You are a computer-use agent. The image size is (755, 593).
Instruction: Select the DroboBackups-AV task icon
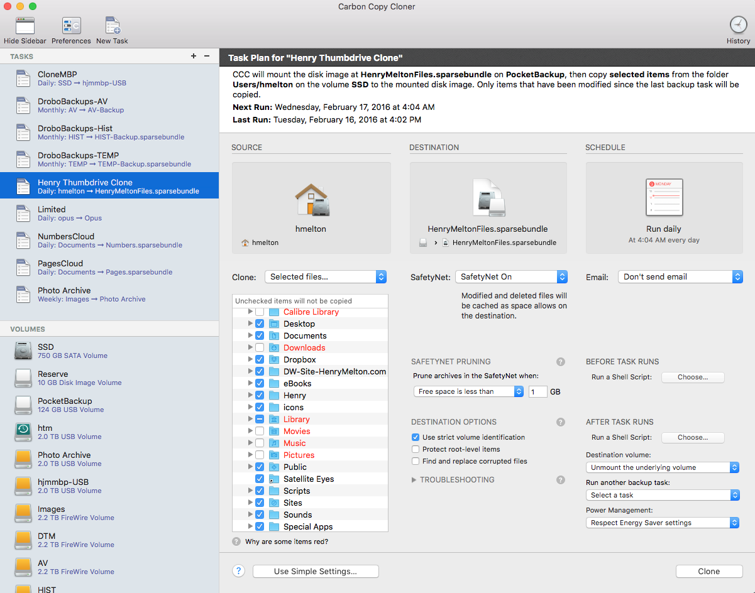pos(23,105)
